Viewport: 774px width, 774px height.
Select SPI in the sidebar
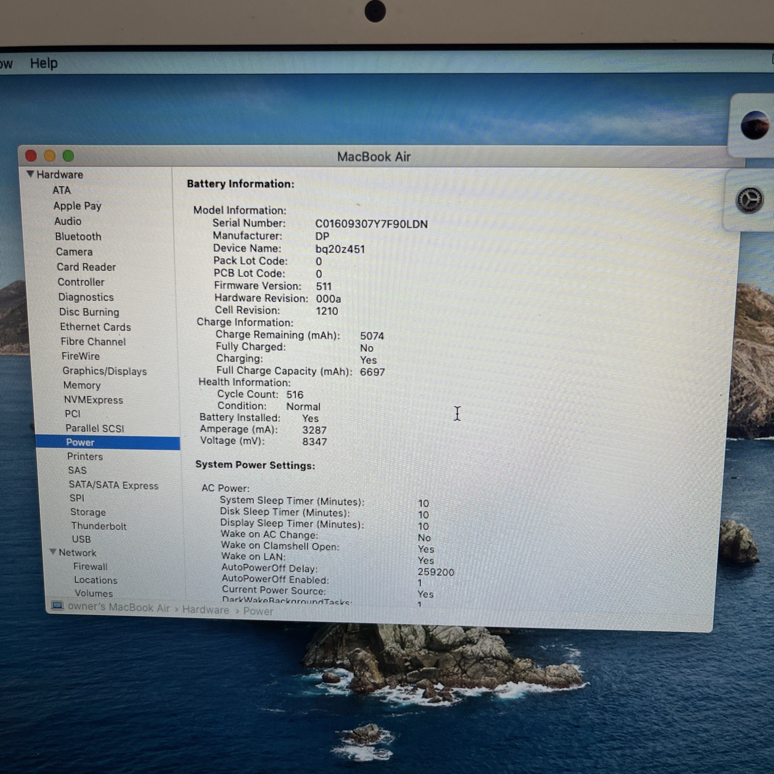tap(77, 498)
